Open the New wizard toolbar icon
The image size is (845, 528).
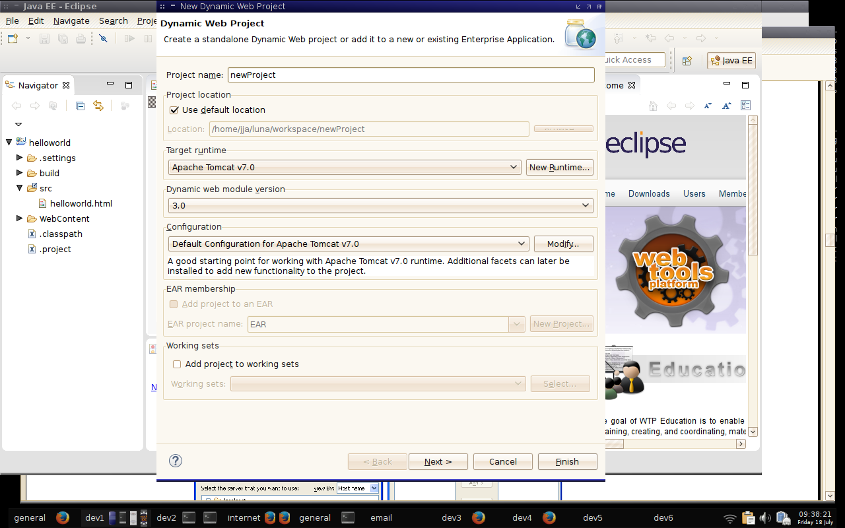pos(13,39)
